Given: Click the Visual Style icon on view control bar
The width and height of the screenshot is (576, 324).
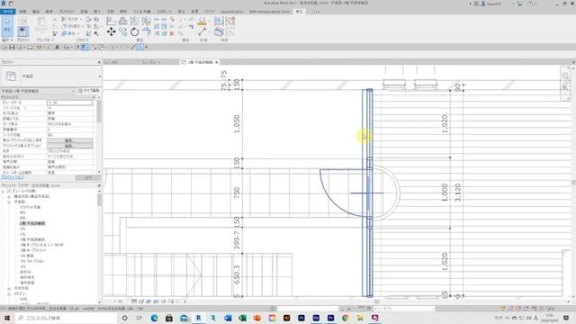Looking at the screenshot, I should point(141,301).
